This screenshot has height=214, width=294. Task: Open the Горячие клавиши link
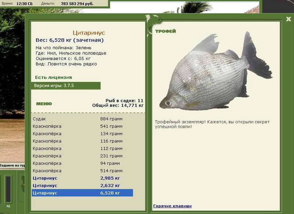(172, 206)
